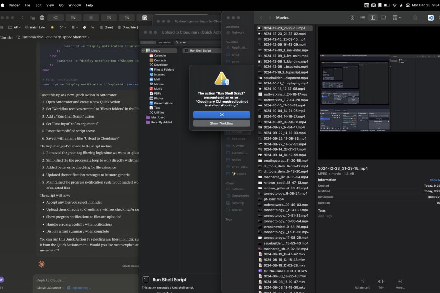Select Photos in Automator library
The height and width of the screenshot is (293, 440).
click(158, 99)
